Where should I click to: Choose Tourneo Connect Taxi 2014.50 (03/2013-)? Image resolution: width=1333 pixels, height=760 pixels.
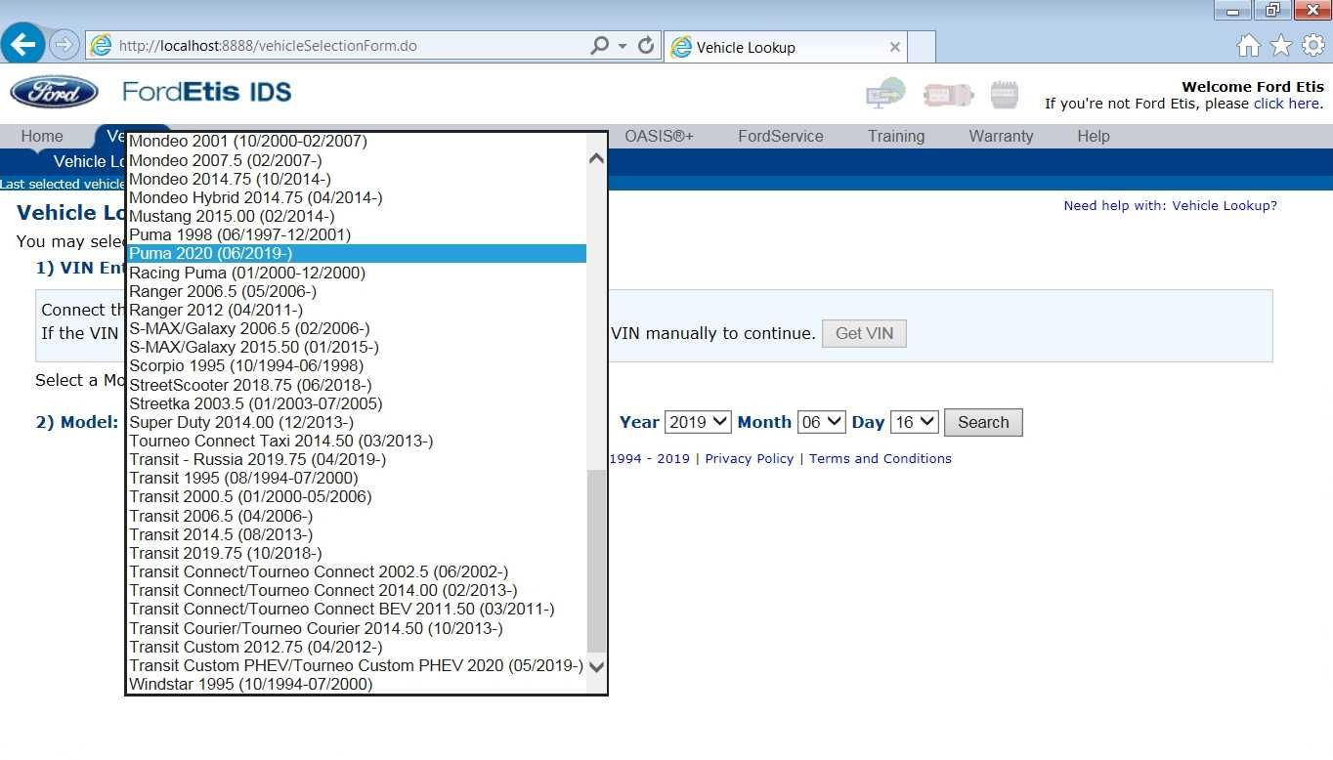358,441
